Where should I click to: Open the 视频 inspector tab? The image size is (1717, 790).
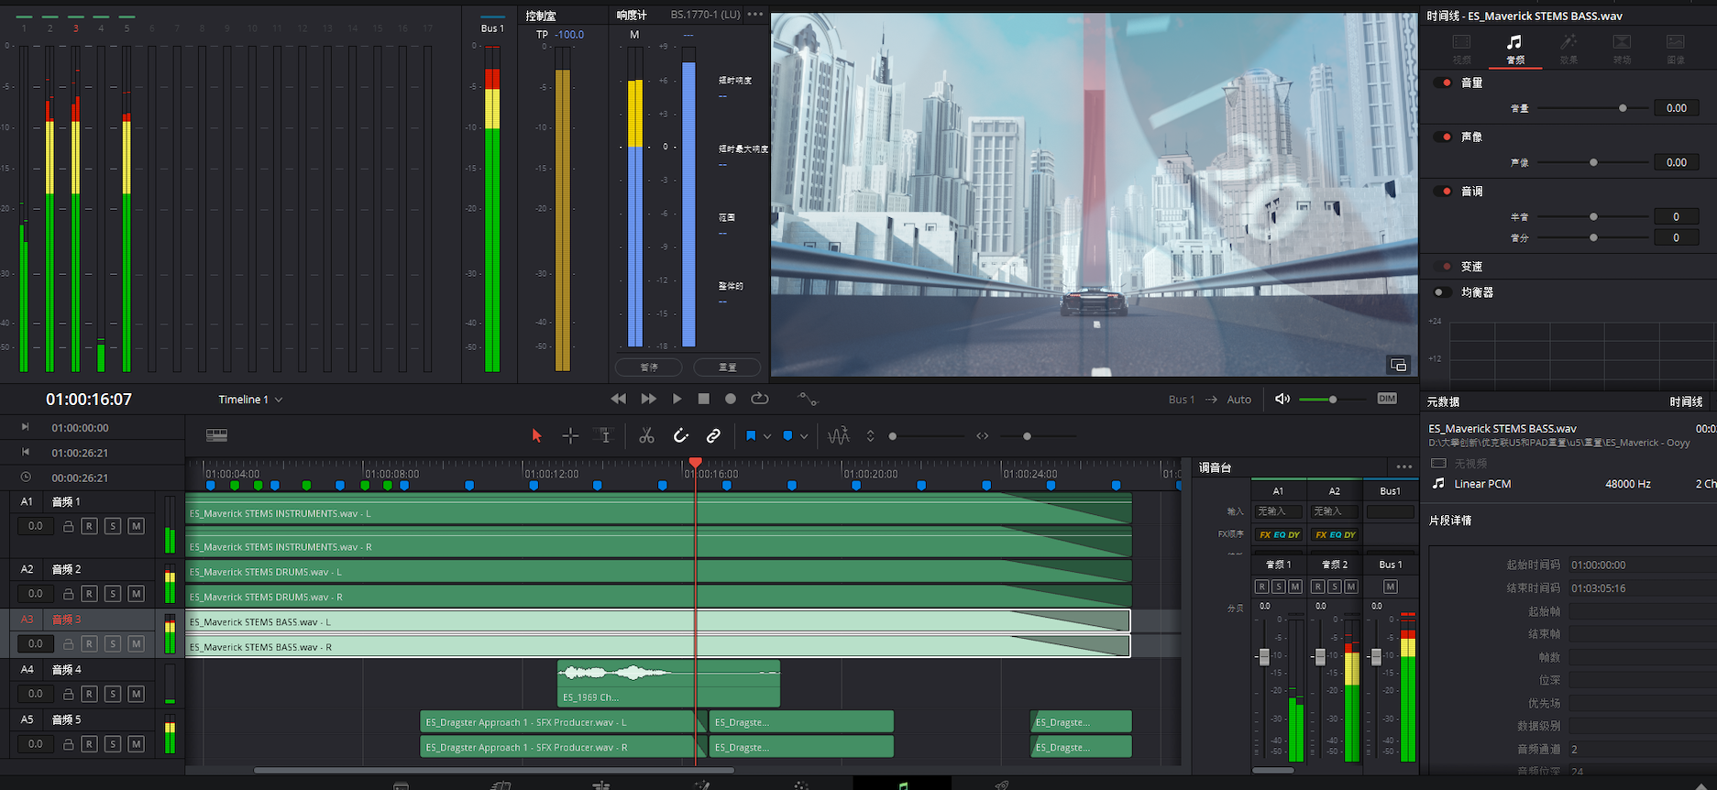pyautogui.click(x=1461, y=49)
